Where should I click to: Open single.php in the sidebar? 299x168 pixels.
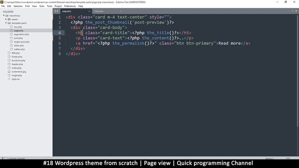tap(17, 76)
